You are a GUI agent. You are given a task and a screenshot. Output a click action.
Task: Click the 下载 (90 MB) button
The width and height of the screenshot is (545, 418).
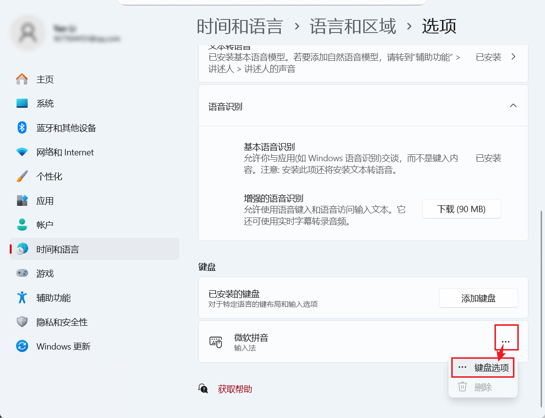coord(461,209)
